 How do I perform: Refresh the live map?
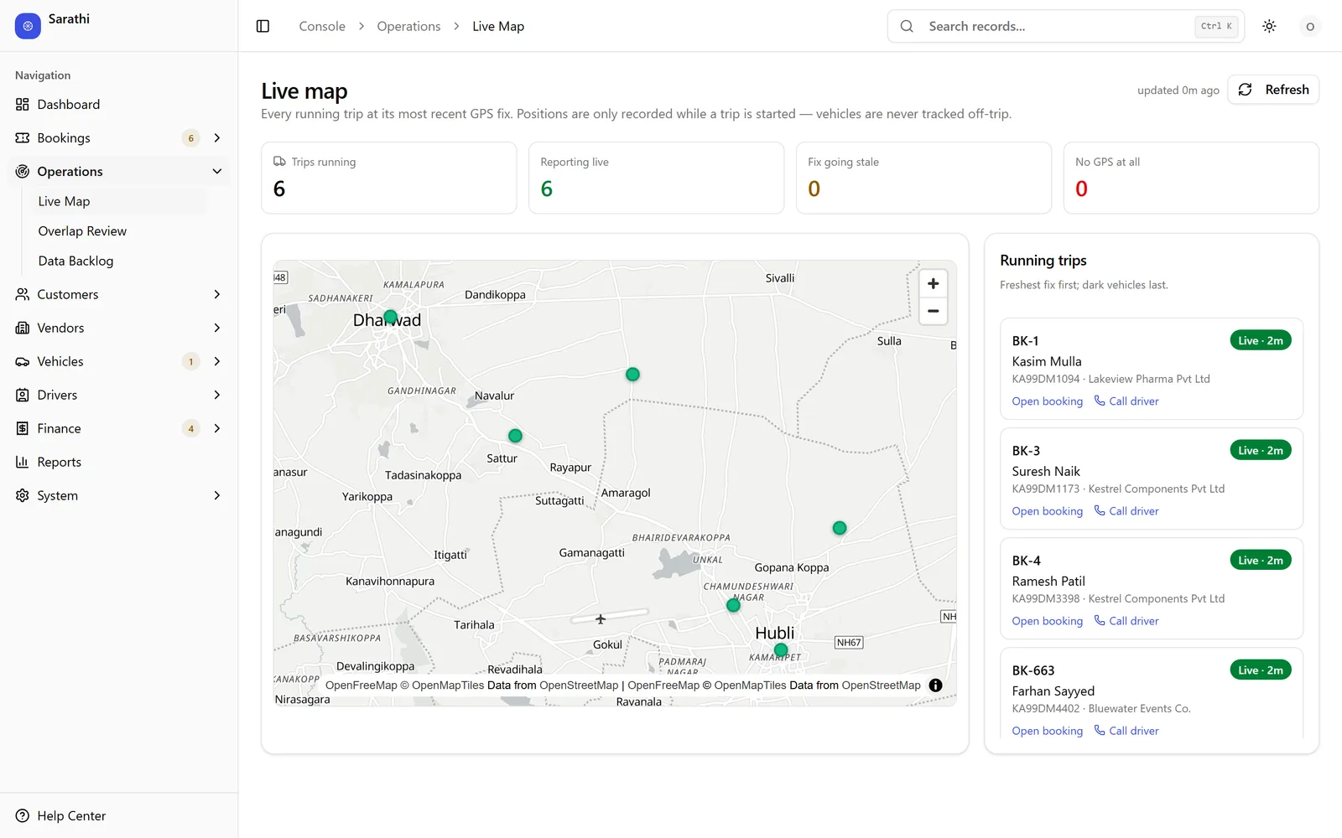(1273, 90)
